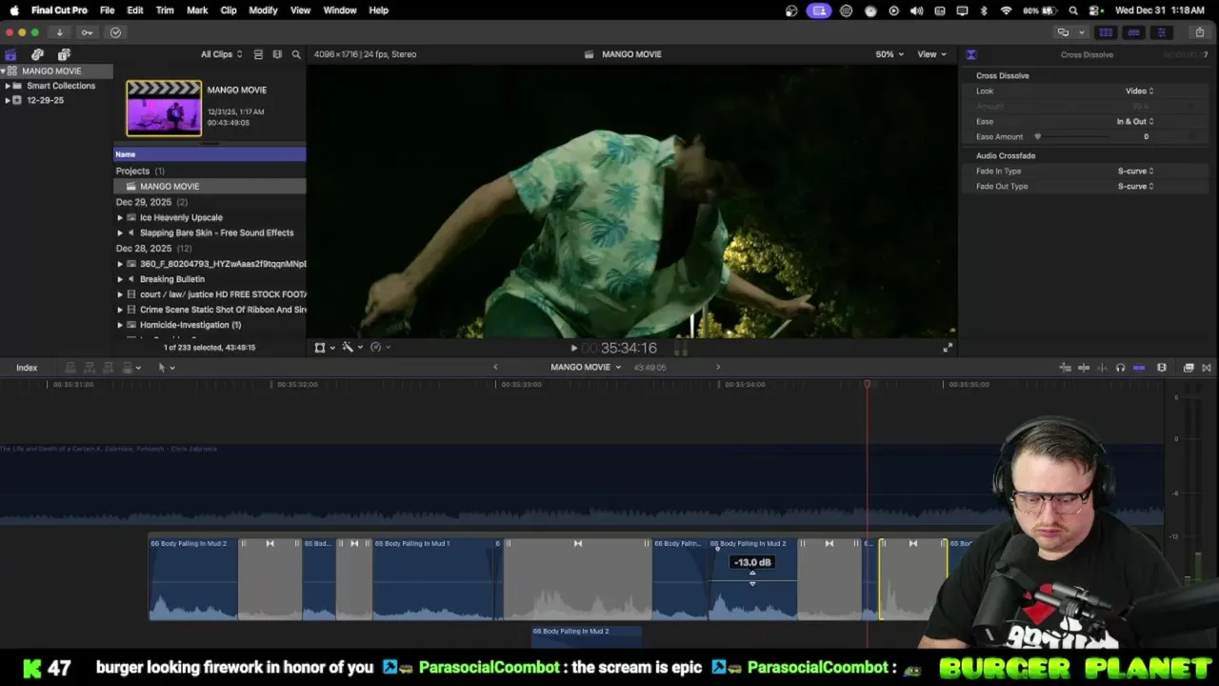Open the viewer View options dropdown
Image resolution: width=1219 pixels, height=686 pixels.
(x=931, y=54)
